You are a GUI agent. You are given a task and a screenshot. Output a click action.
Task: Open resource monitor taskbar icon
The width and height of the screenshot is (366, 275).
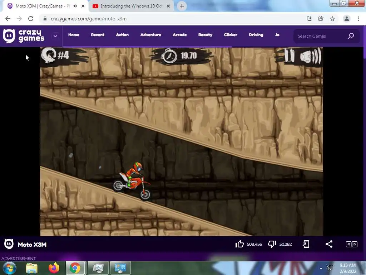[98, 268]
